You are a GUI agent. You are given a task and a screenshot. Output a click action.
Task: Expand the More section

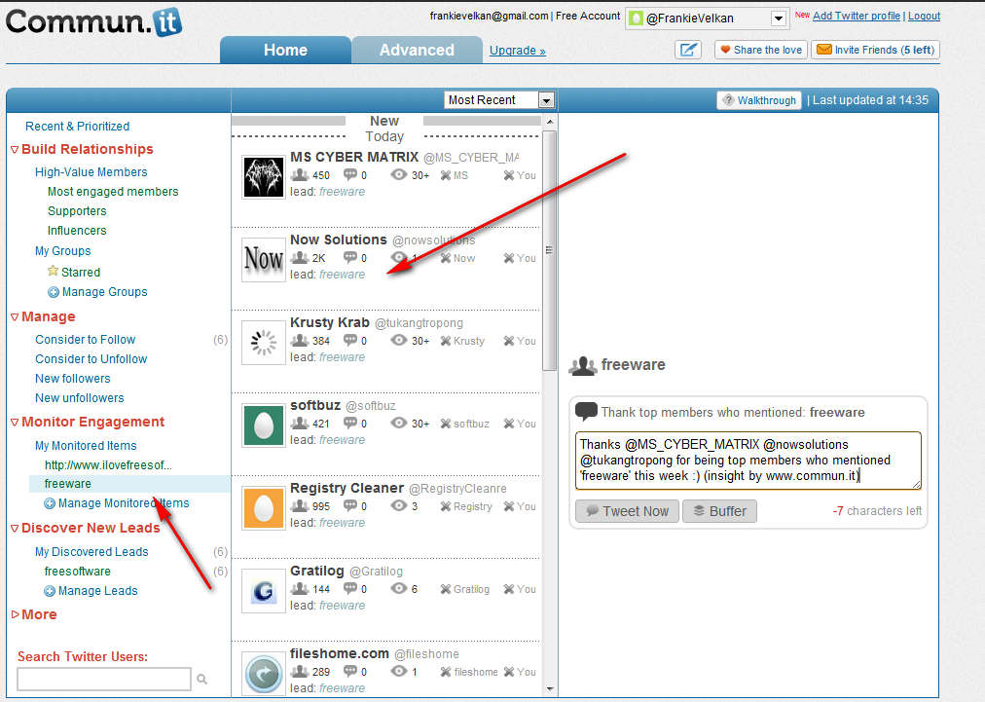click(15, 614)
